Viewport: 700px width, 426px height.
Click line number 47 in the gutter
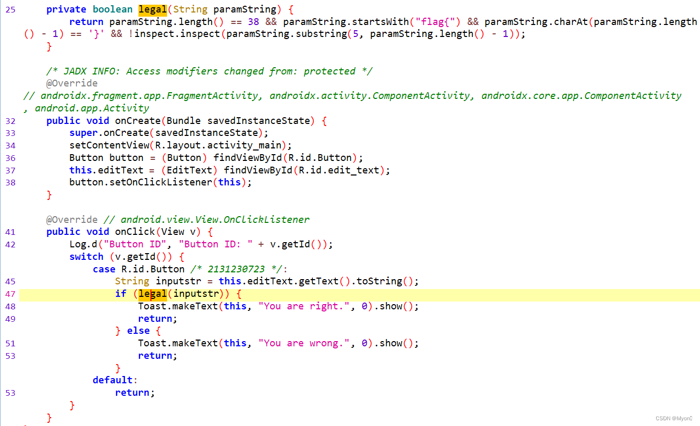coord(10,294)
